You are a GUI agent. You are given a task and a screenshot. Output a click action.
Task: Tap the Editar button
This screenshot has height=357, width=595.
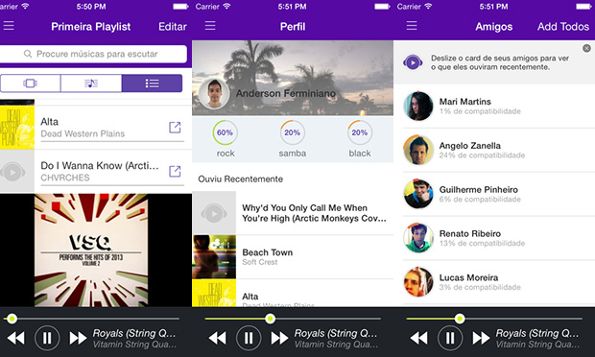click(173, 27)
